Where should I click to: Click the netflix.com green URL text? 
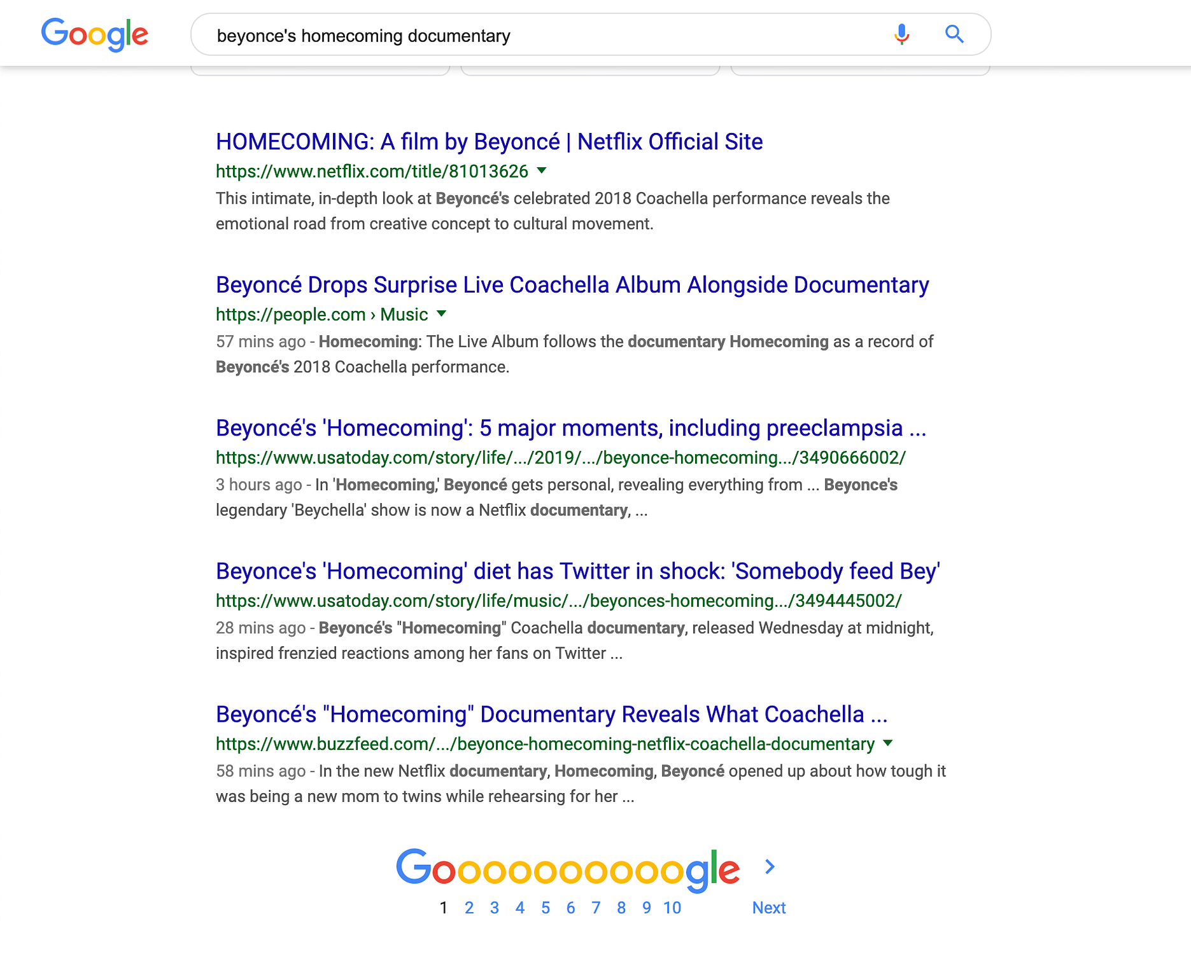click(x=371, y=171)
